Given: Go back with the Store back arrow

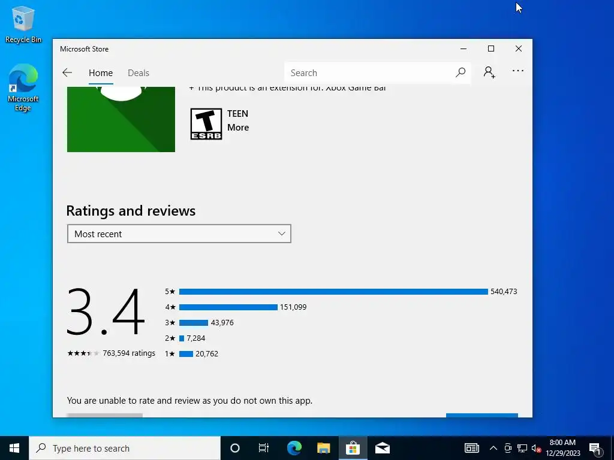Looking at the screenshot, I should point(67,72).
